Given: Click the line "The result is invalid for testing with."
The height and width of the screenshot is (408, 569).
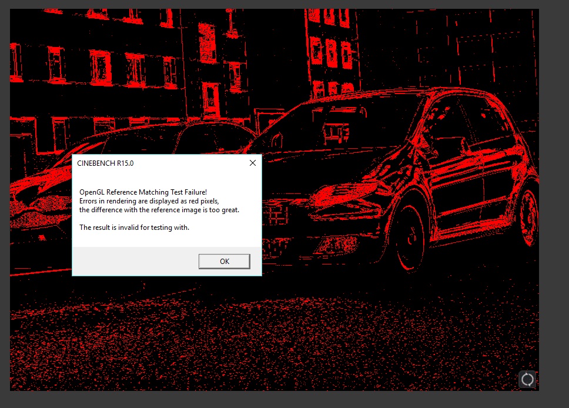Looking at the screenshot, I should tap(134, 228).
